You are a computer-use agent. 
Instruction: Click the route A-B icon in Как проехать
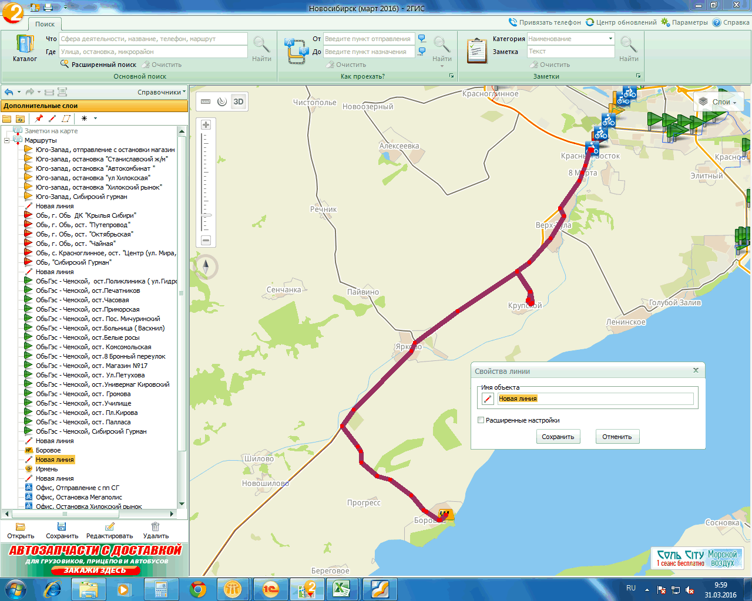[296, 51]
